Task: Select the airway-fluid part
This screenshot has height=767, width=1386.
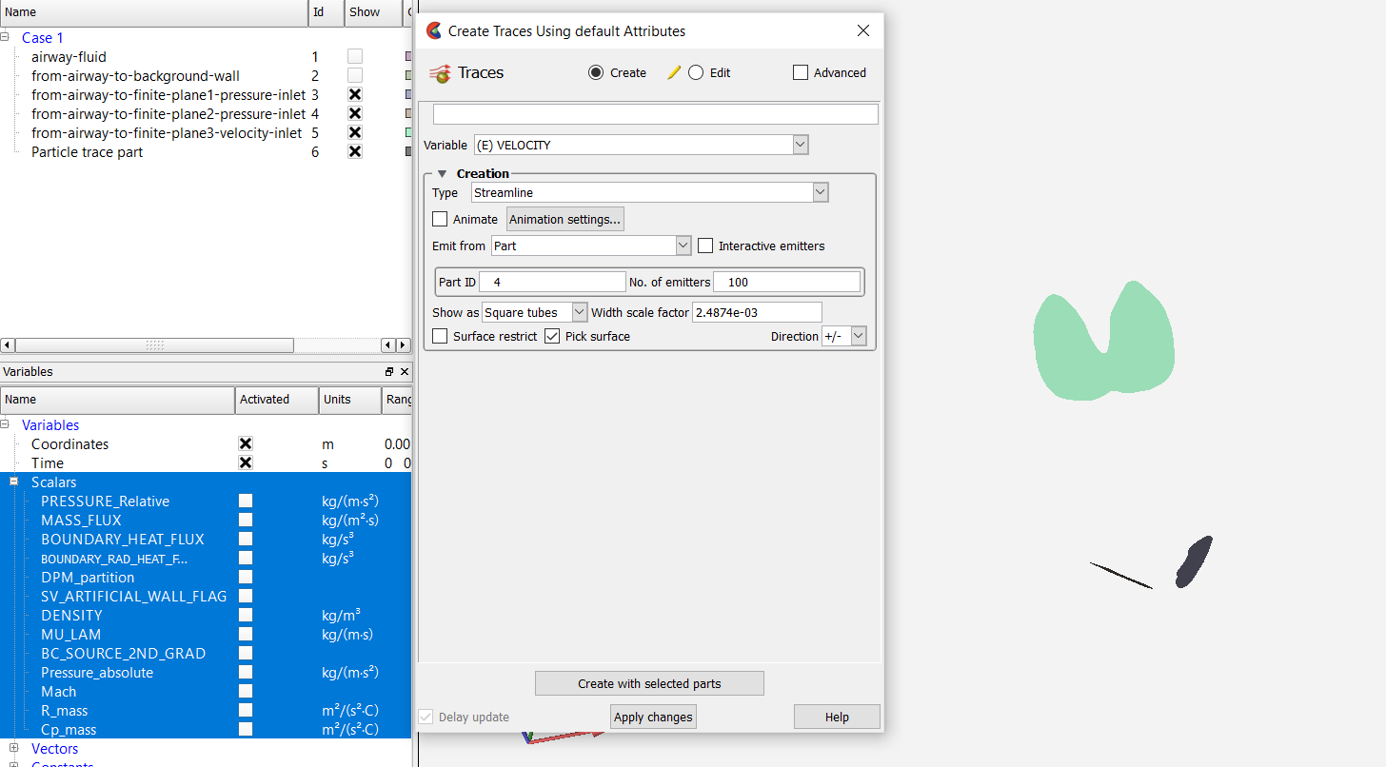Action: point(69,57)
